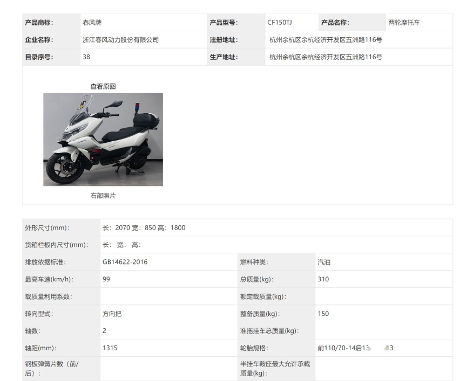Select the fuel type value 汽油
460x381 pixels.
coord(324,262)
